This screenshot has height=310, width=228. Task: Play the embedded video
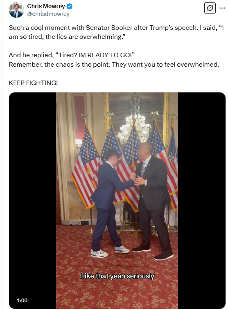tap(117, 200)
